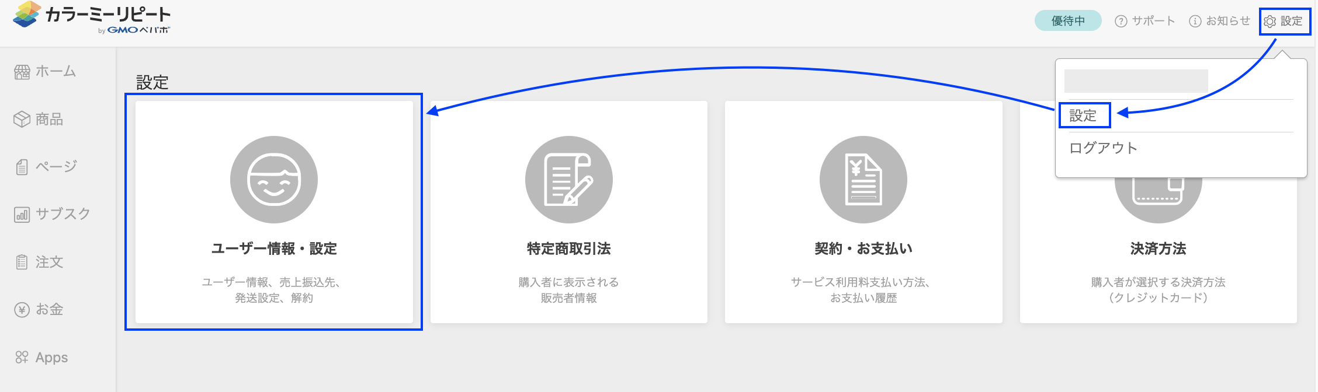Select 設定 in the dropdown menu
The height and width of the screenshot is (392, 1318).
pyautogui.click(x=1083, y=116)
